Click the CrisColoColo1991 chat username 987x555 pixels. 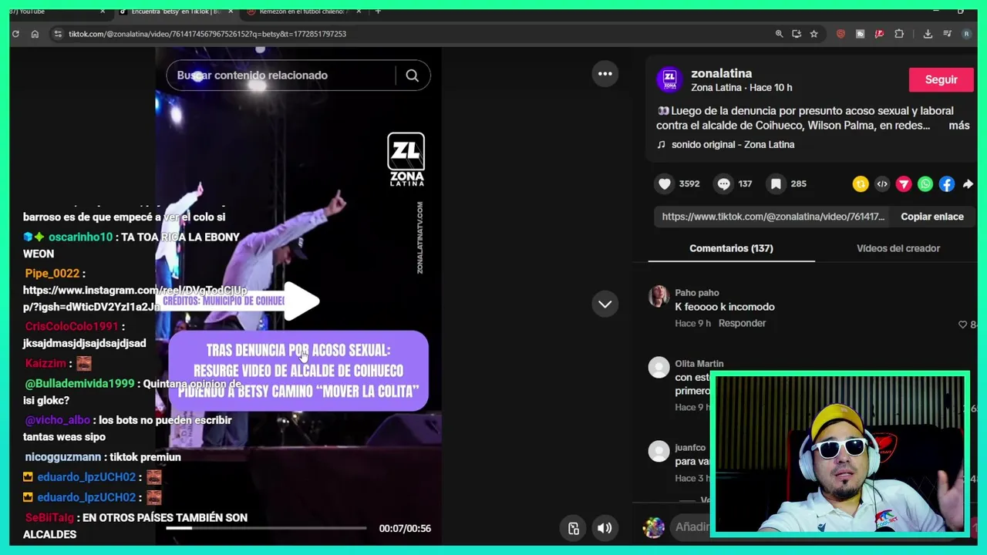tap(72, 327)
